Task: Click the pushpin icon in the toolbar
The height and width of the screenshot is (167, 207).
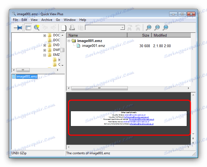Action: pos(18,28)
